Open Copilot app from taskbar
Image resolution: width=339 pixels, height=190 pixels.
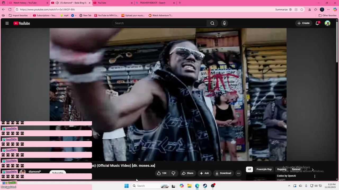coord(181,186)
